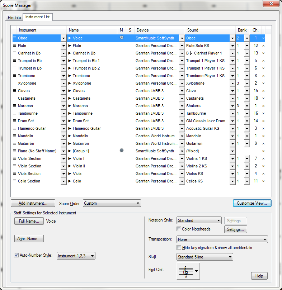This screenshot has width=282, height=290.
Task: Switch to the File Info tab
Action: point(14,18)
